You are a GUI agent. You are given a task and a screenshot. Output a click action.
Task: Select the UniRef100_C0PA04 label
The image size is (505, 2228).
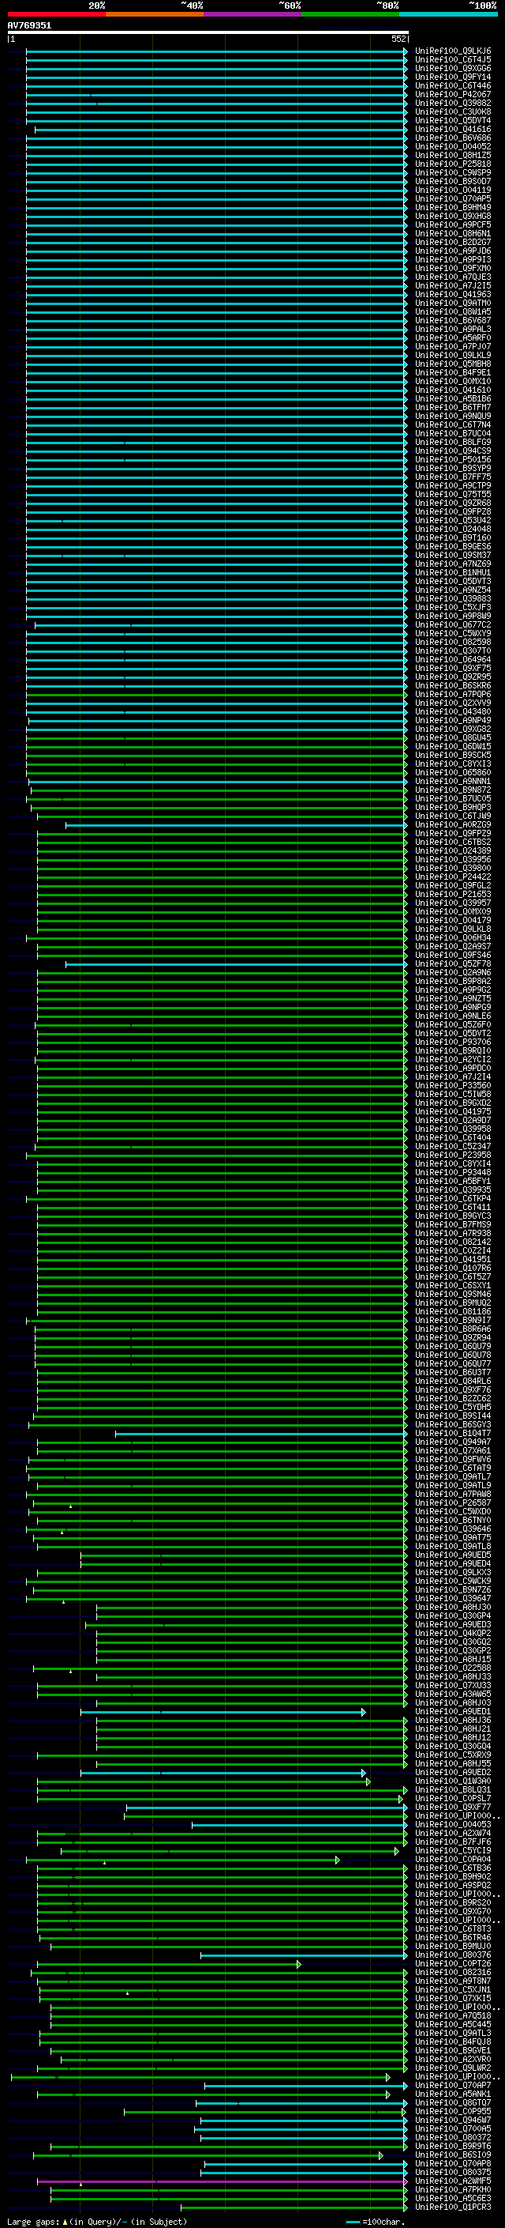coord(452,1859)
